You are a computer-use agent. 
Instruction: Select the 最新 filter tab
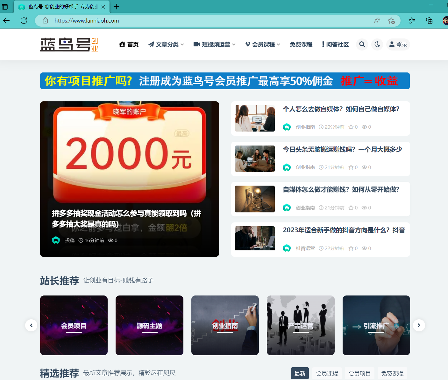300,373
